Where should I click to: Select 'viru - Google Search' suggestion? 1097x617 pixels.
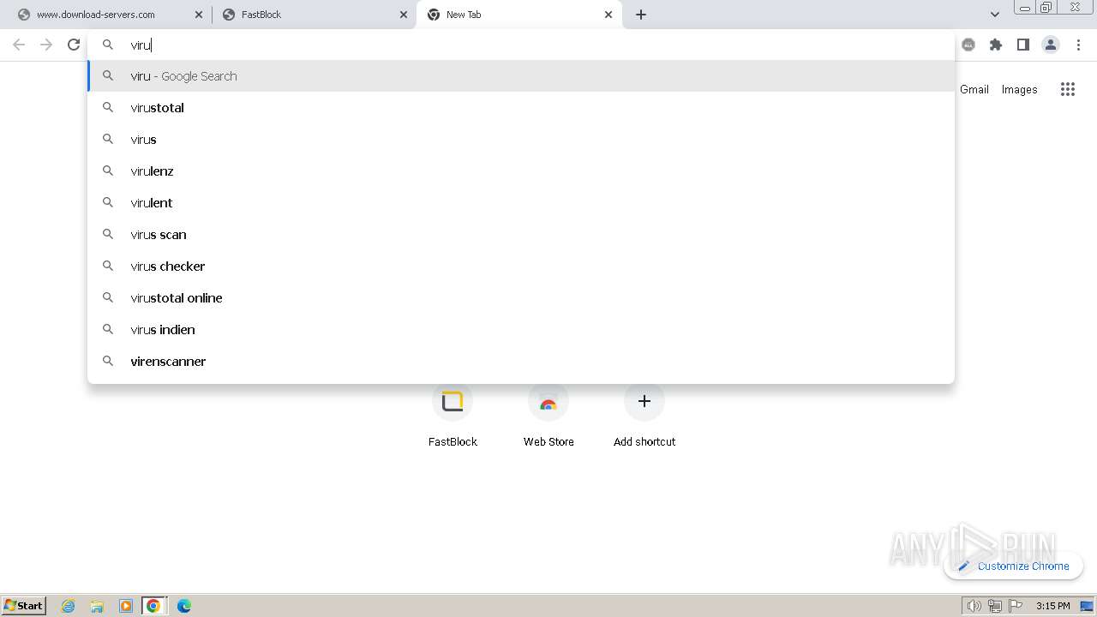[521, 76]
